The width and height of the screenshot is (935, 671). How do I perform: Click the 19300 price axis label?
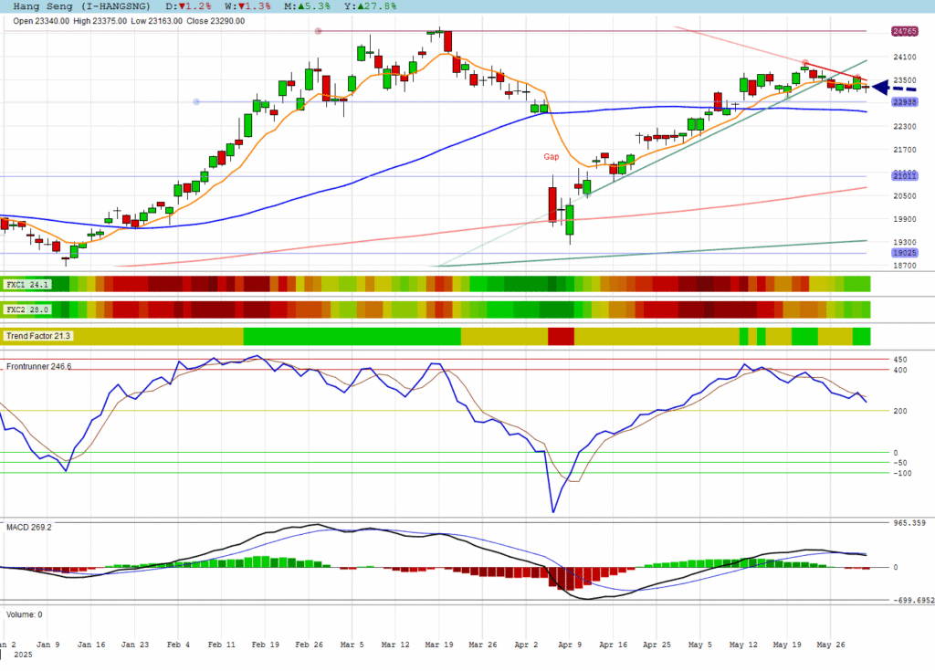pyautogui.click(x=905, y=242)
